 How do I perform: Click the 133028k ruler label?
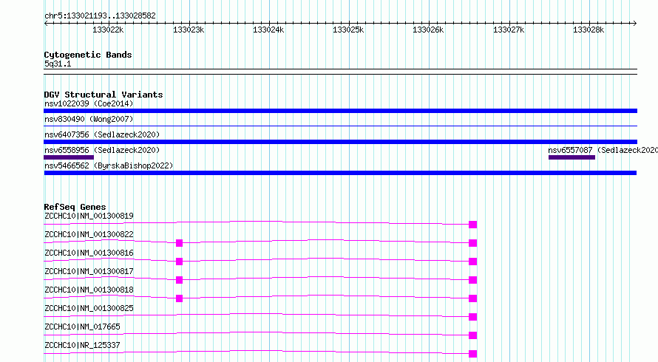pyautogui.click(x=589, y=30)
